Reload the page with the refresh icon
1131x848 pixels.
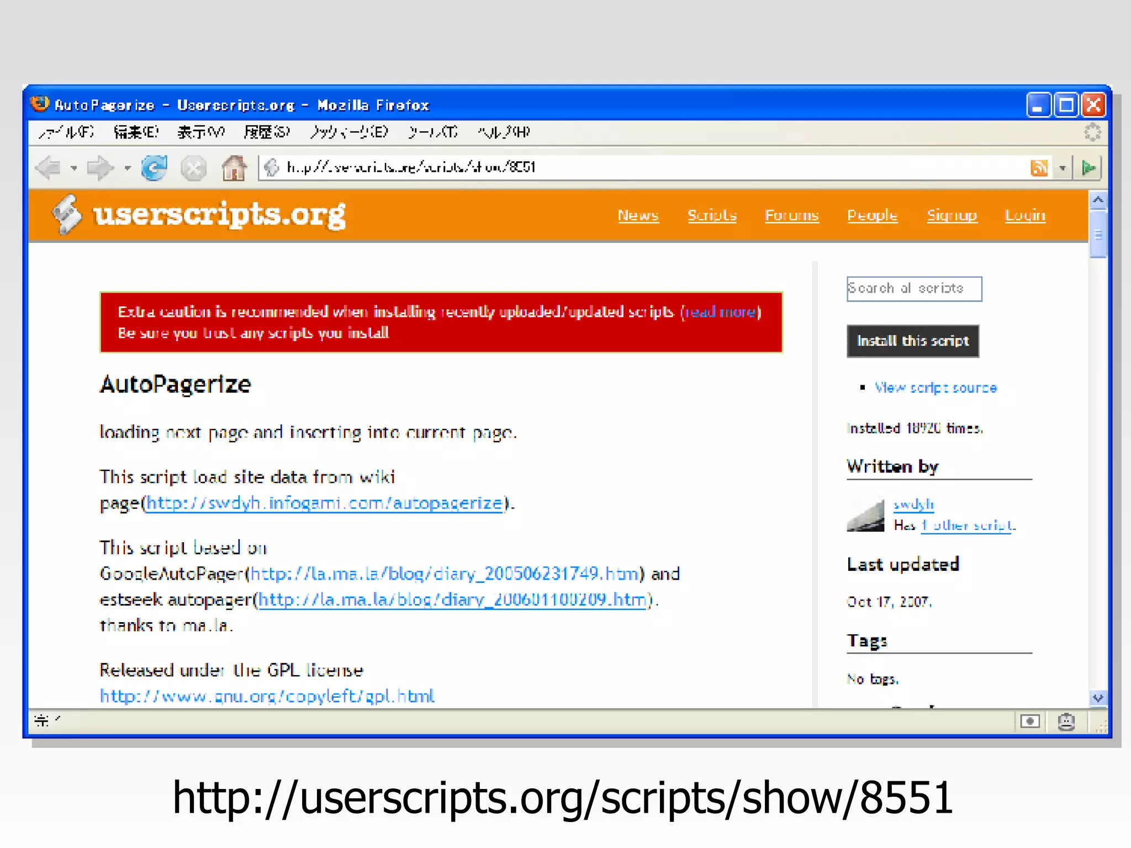(x=154, y=168)
